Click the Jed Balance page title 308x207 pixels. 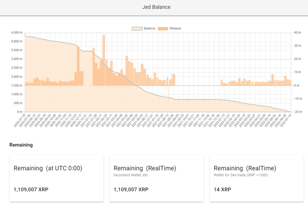click(x=156, y=7)
